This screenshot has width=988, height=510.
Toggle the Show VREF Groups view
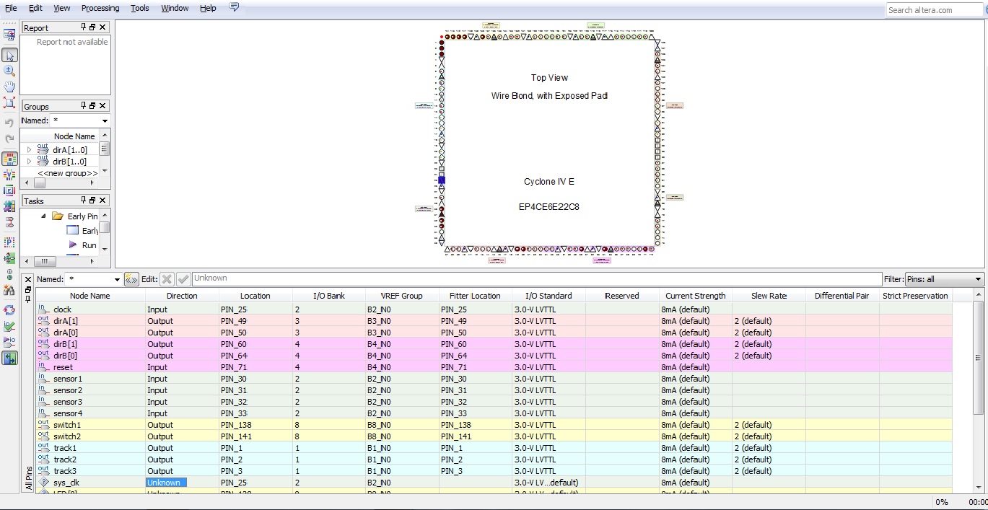(9, 175)
